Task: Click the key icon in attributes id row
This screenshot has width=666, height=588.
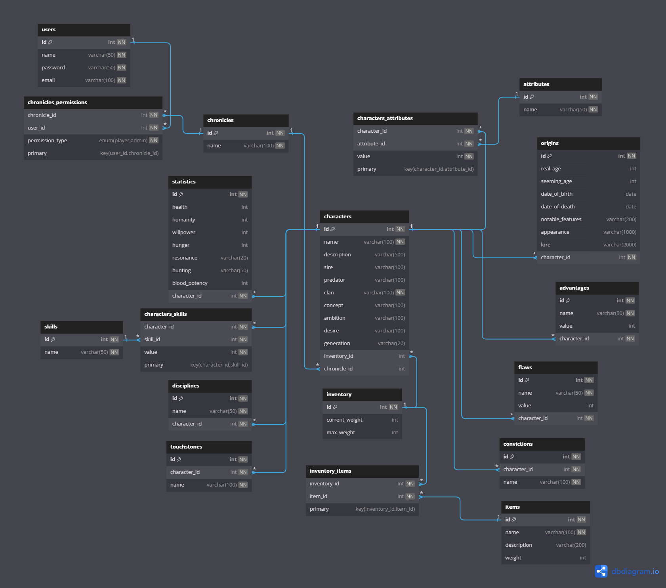Action: (532, 97)
